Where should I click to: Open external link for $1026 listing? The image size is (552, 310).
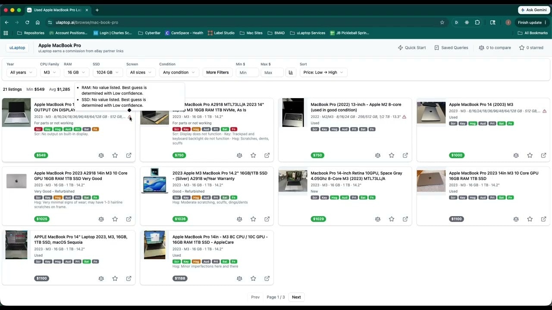coord(267,219)
